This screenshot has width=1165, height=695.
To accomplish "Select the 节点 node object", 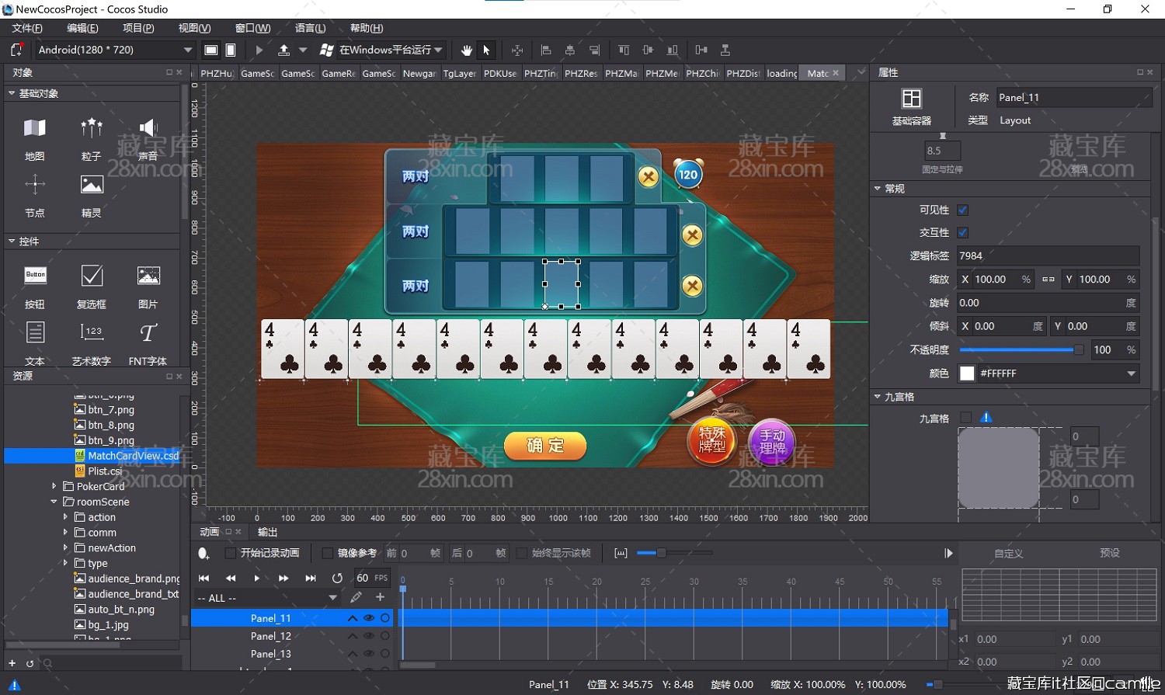I will (x=35, y=195).
